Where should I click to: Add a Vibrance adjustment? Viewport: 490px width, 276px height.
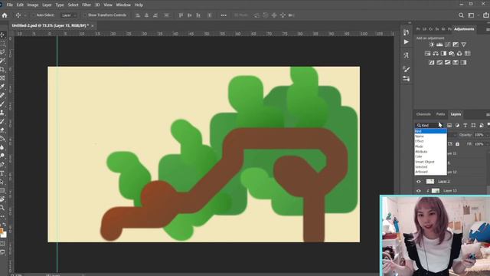(x=463, y=44)
